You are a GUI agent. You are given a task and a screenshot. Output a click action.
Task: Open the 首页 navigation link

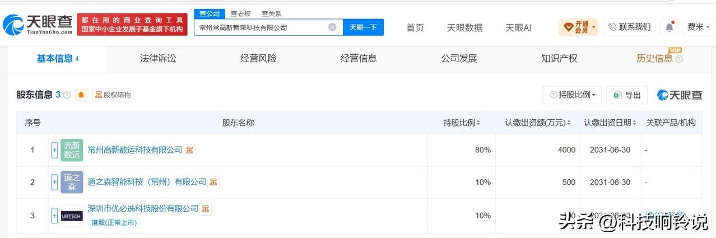[x=415, y=27]
